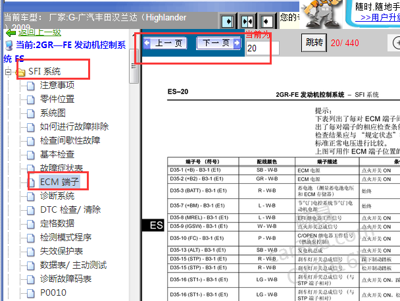Open DTC 检查/ 清除 tree item

tap(70, 209)
